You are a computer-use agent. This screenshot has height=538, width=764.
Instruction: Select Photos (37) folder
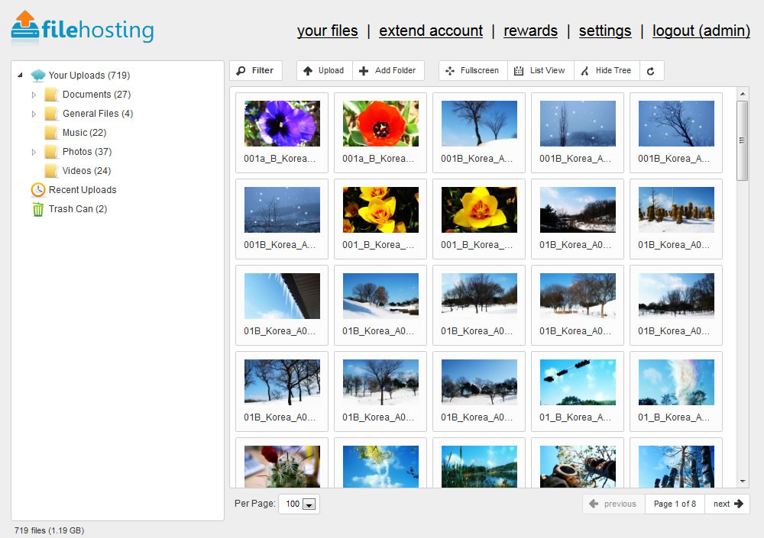point(87,151)
